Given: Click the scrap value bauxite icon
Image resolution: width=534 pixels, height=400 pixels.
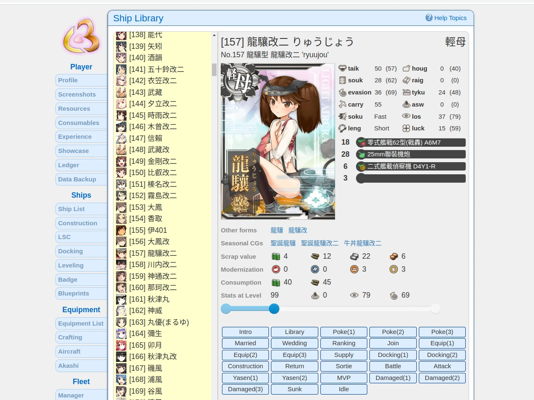Looking at the screenshot, I should pyautogui.click(x=394, y=256).
